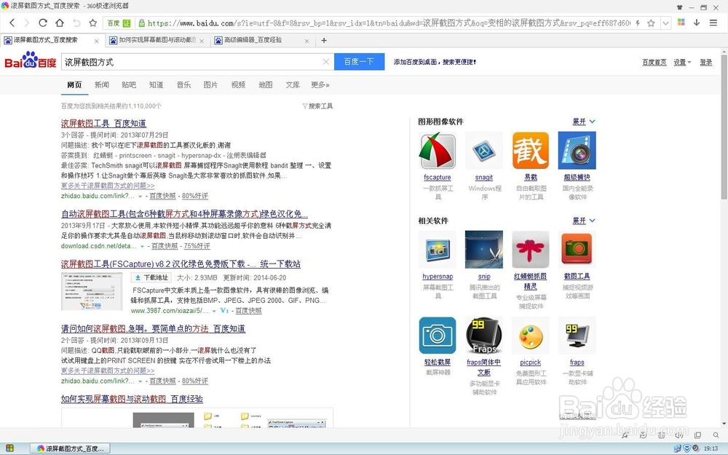This screenshot has width=728, height=455.
Task: Open the FSCapture result thumbnail image
Action: point(92,291)
